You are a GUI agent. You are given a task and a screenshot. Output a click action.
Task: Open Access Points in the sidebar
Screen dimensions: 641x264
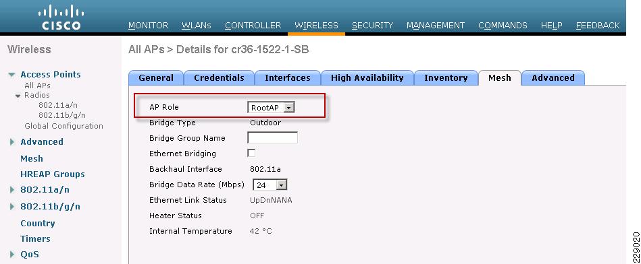click(x=51, y=75)
